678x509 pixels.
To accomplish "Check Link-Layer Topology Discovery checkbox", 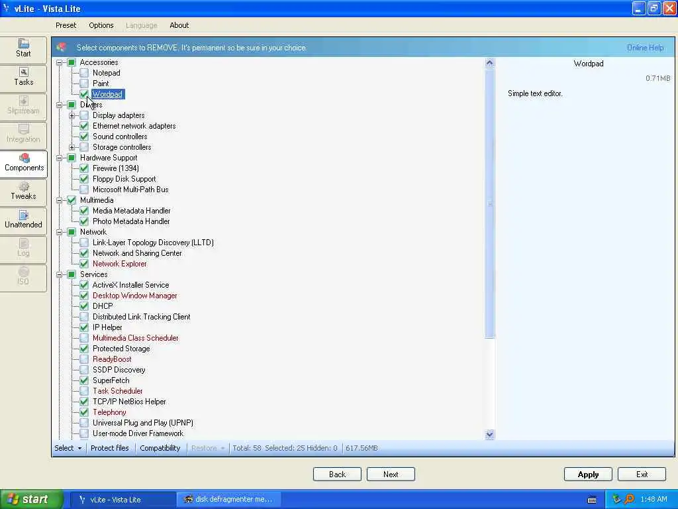I will pyautogui.click(x=84, y=243).
